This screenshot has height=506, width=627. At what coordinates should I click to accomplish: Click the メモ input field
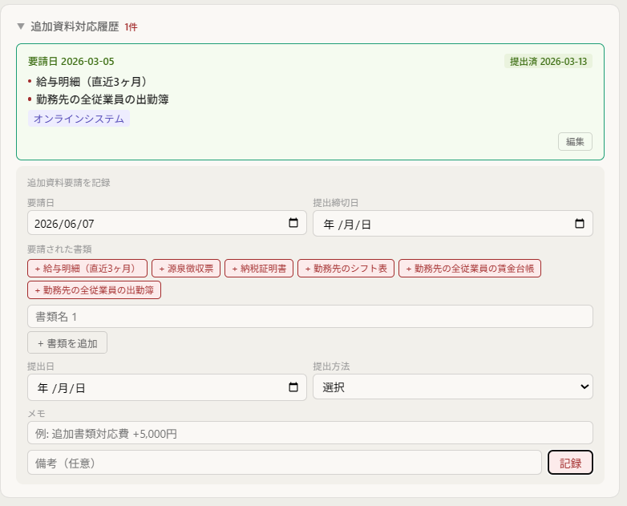click(310, 433)
